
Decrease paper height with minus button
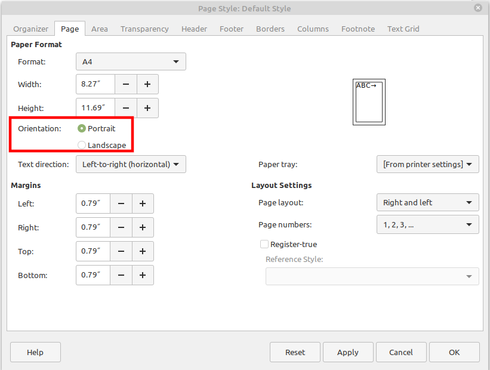[x=126, y=108]
